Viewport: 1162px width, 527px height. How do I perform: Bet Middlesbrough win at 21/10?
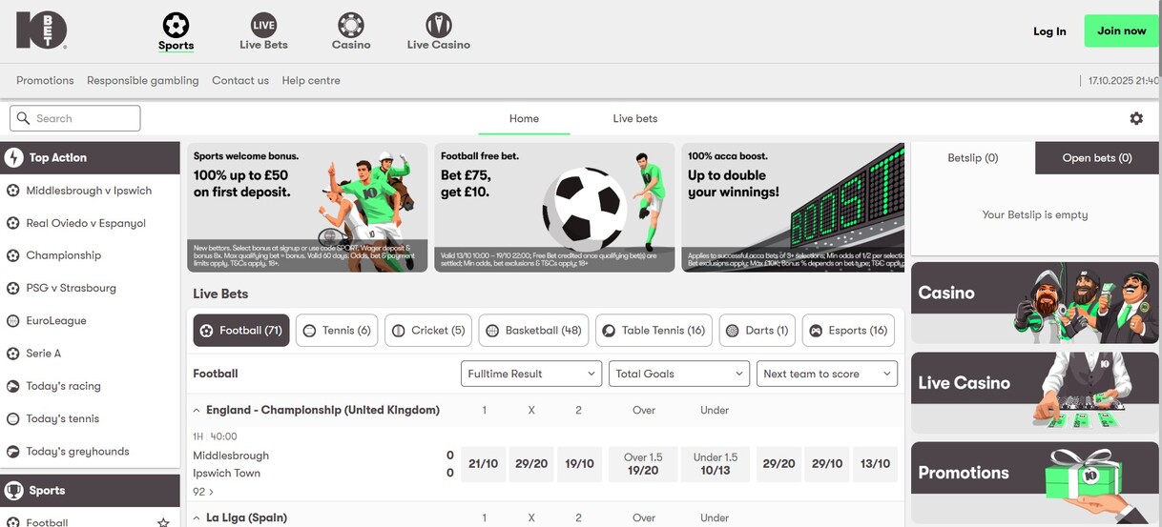coord(484,464)
